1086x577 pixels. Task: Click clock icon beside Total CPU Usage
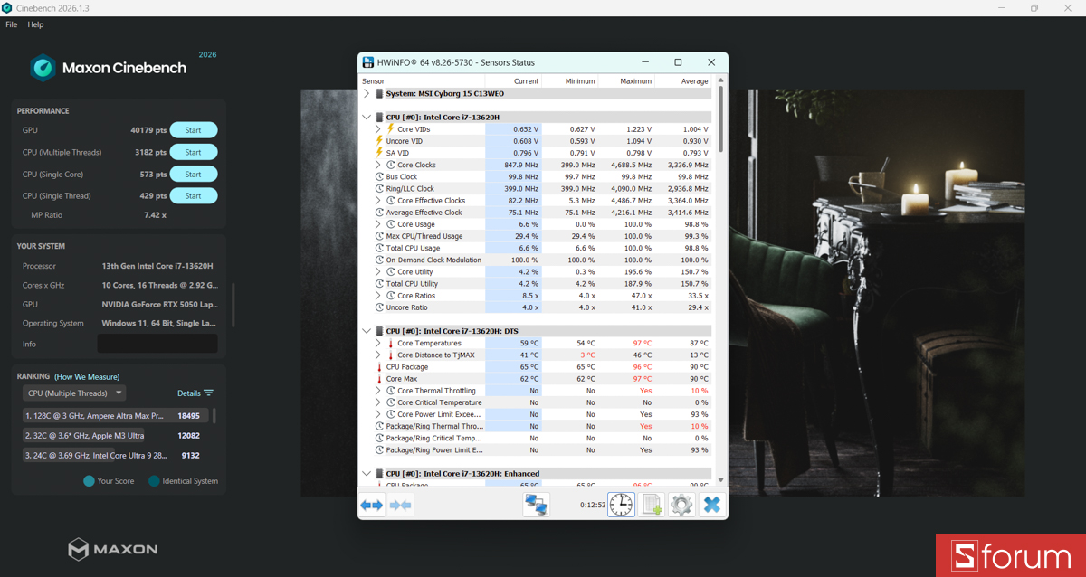click(379, 248)
